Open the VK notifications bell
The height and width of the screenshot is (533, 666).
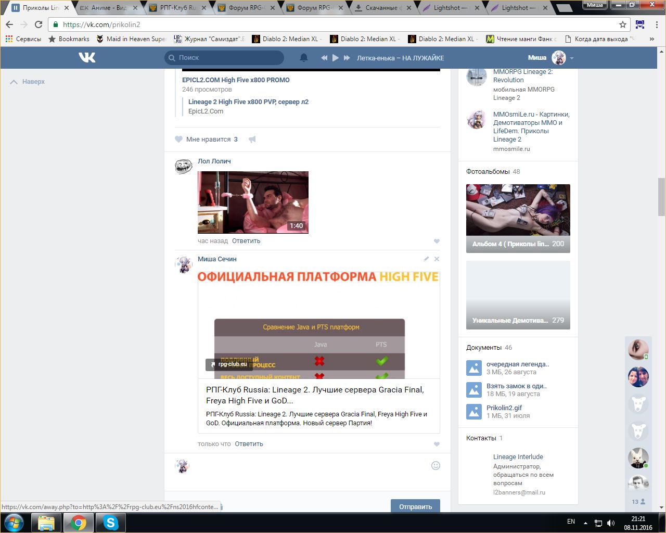coord(304,58)
